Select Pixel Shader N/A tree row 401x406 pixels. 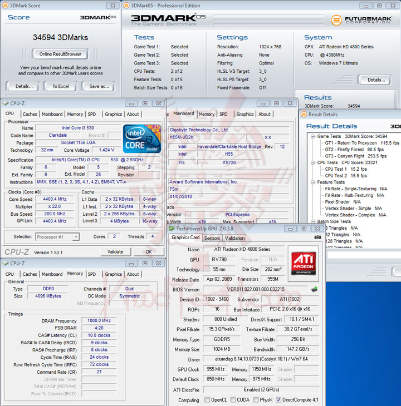(343, 202)
